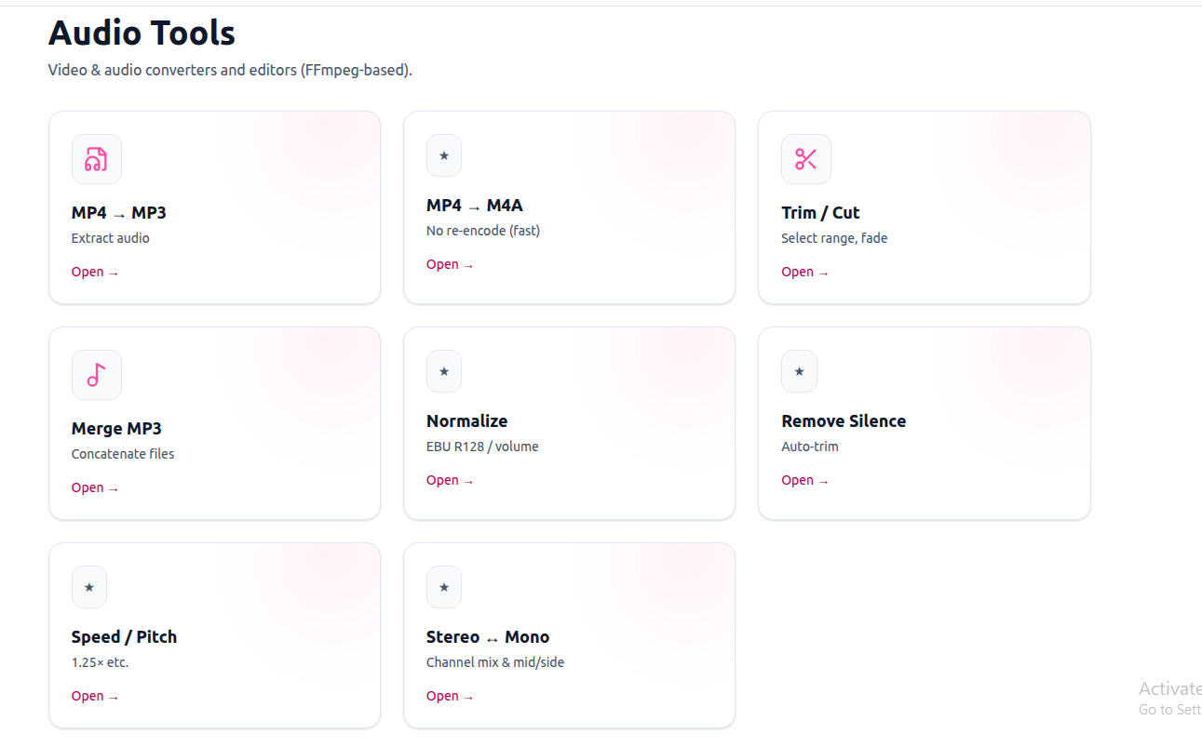
Task: Click the star icon on MP4 to M4A card
Action: pyautogui.click(x=444, y=155)
